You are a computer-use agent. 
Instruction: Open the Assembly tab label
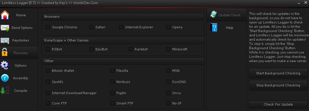coord(21,78)
